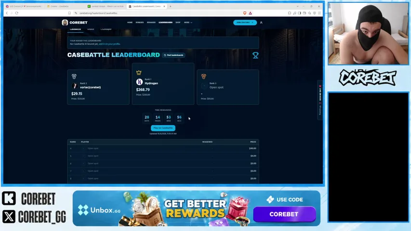Image resolution: width=411 pixels, height=231 pixels.
Task: Click rank 4 row's $40.00 prize
Action: [x=252, y=149]
